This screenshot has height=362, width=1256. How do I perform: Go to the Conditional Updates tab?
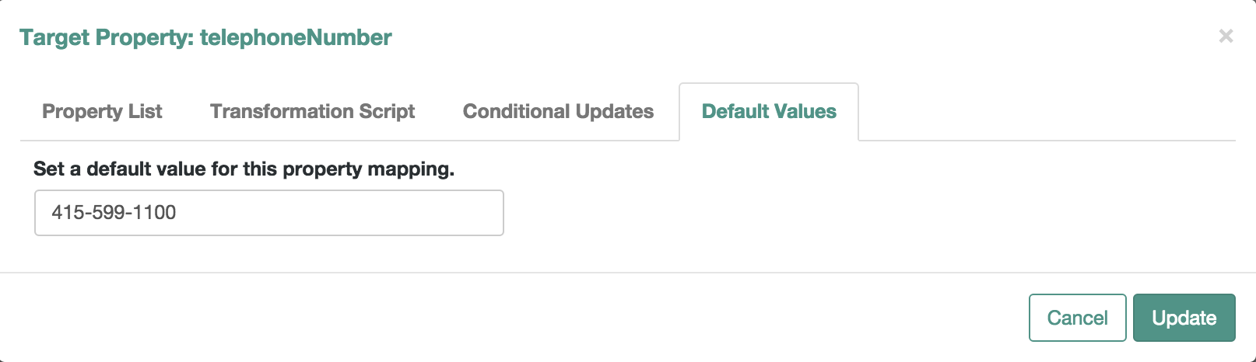point(558,112)
